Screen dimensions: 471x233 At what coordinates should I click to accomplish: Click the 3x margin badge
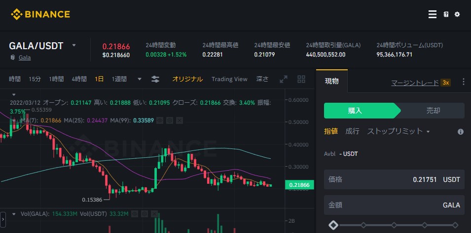click(x=445, y=83)
